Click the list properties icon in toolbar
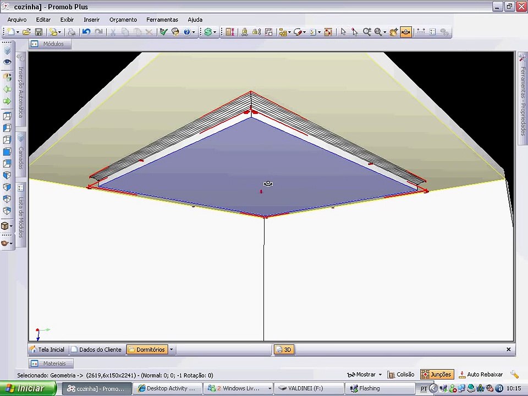The width and height of the screenshot is (528, 396). point(433,32)
